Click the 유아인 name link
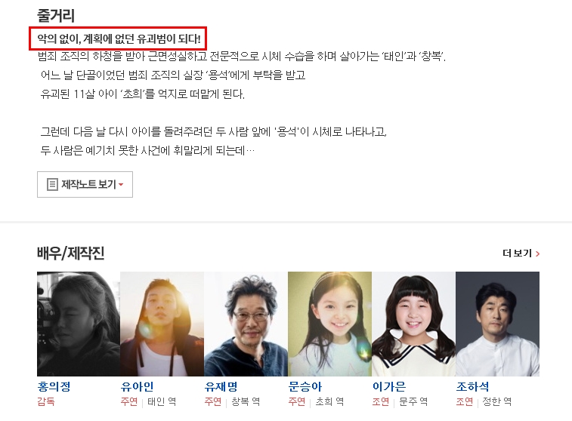572x421 pixels. (138, 386)
